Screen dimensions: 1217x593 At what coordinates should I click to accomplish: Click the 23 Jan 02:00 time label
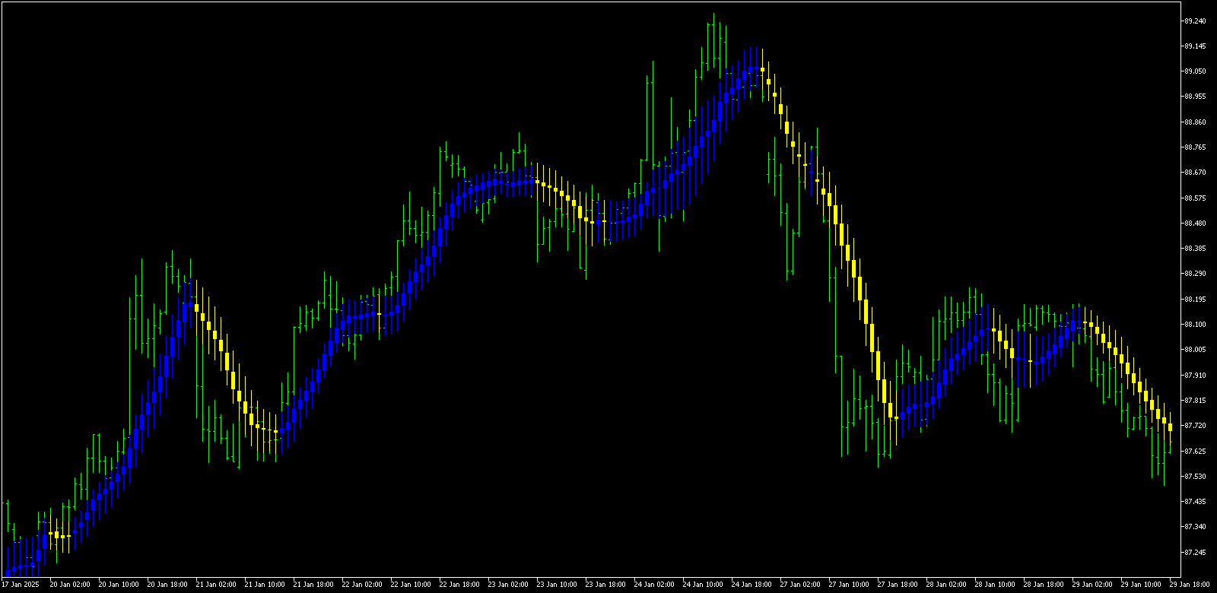click(508, 585)
